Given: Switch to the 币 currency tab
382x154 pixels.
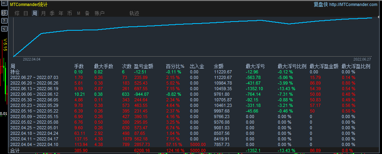Looking at the screenshot, I should pyautogui.click(x=69, y=14).
